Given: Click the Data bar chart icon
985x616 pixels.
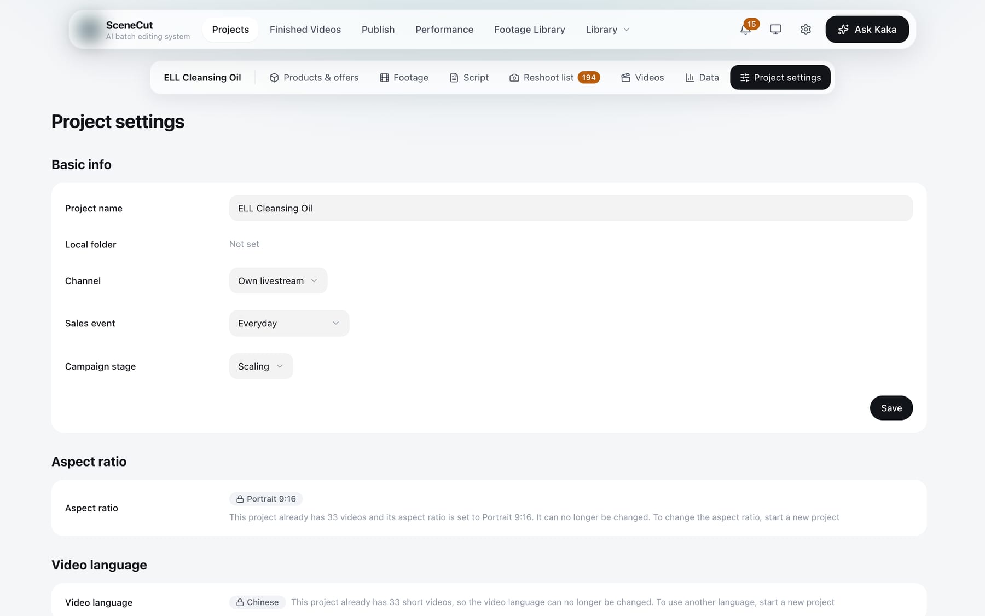Looking at the screenshot, I should coord(690,78).
